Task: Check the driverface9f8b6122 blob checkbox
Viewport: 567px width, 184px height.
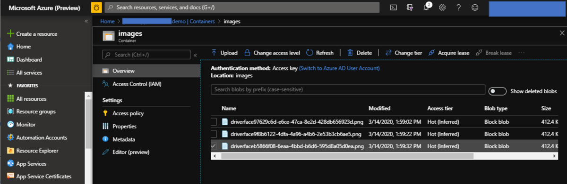Action: [214, 134]
